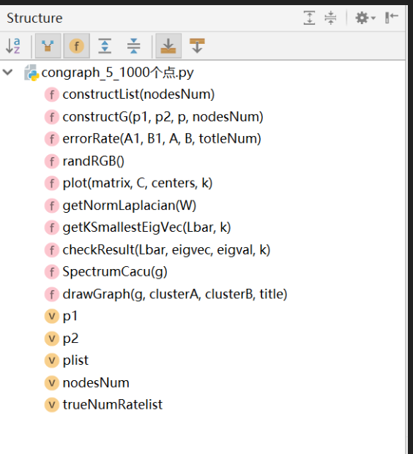The width and height of the screenshot is (413, 454).
Task: Select constructList(nodesNum) function
Action: point(138,94)
